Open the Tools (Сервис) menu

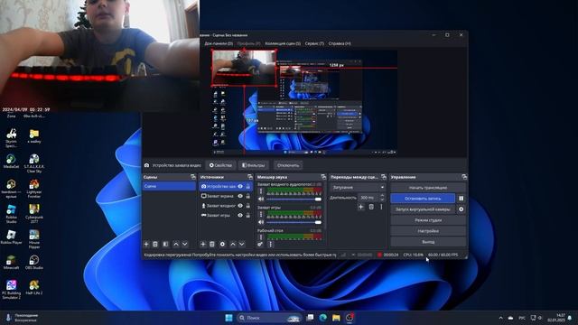click(x=314, y=43)
